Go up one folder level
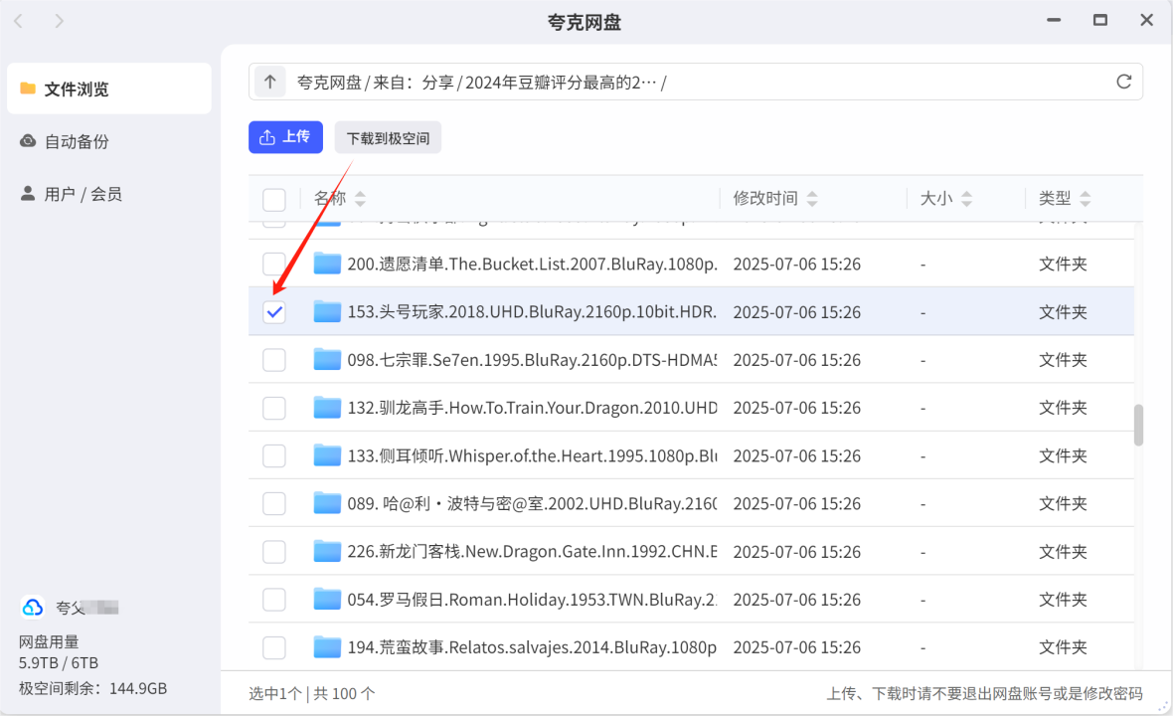Image resolution: width=1173 pixels, height=716 pixels. click(270, 82)
